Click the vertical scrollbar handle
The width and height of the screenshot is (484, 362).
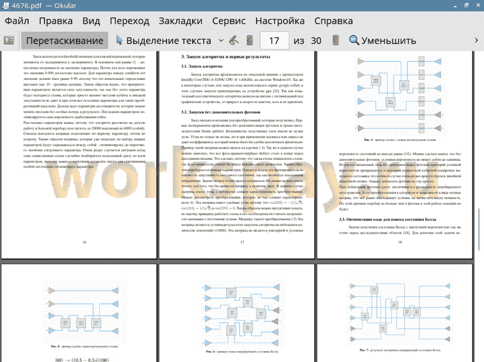479,229
